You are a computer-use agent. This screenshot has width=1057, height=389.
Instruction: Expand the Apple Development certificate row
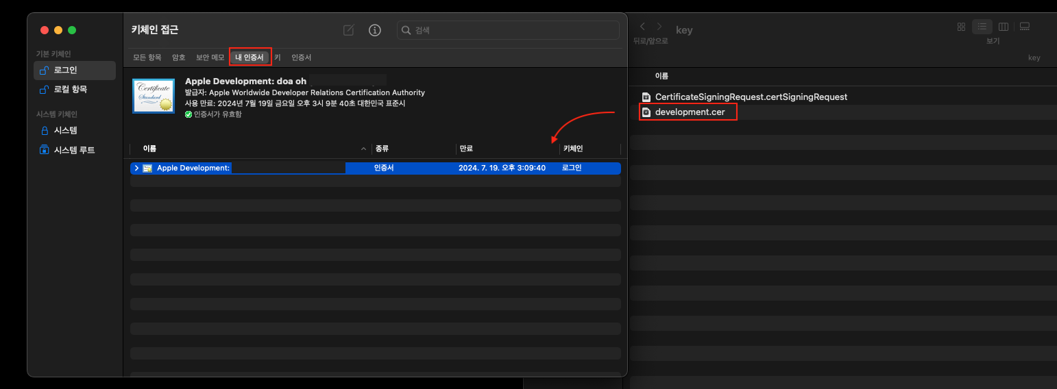(x=136, y=168)
